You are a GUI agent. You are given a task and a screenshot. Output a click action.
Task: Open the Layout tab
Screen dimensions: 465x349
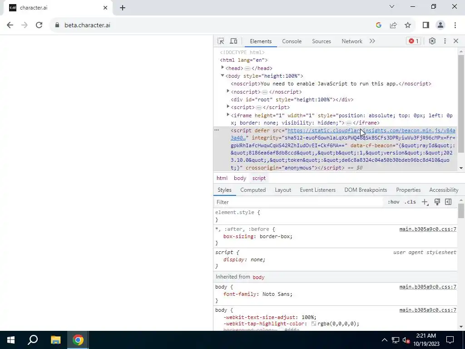(283, 190)
